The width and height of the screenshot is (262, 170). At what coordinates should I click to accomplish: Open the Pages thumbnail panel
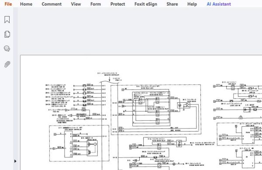7,34
